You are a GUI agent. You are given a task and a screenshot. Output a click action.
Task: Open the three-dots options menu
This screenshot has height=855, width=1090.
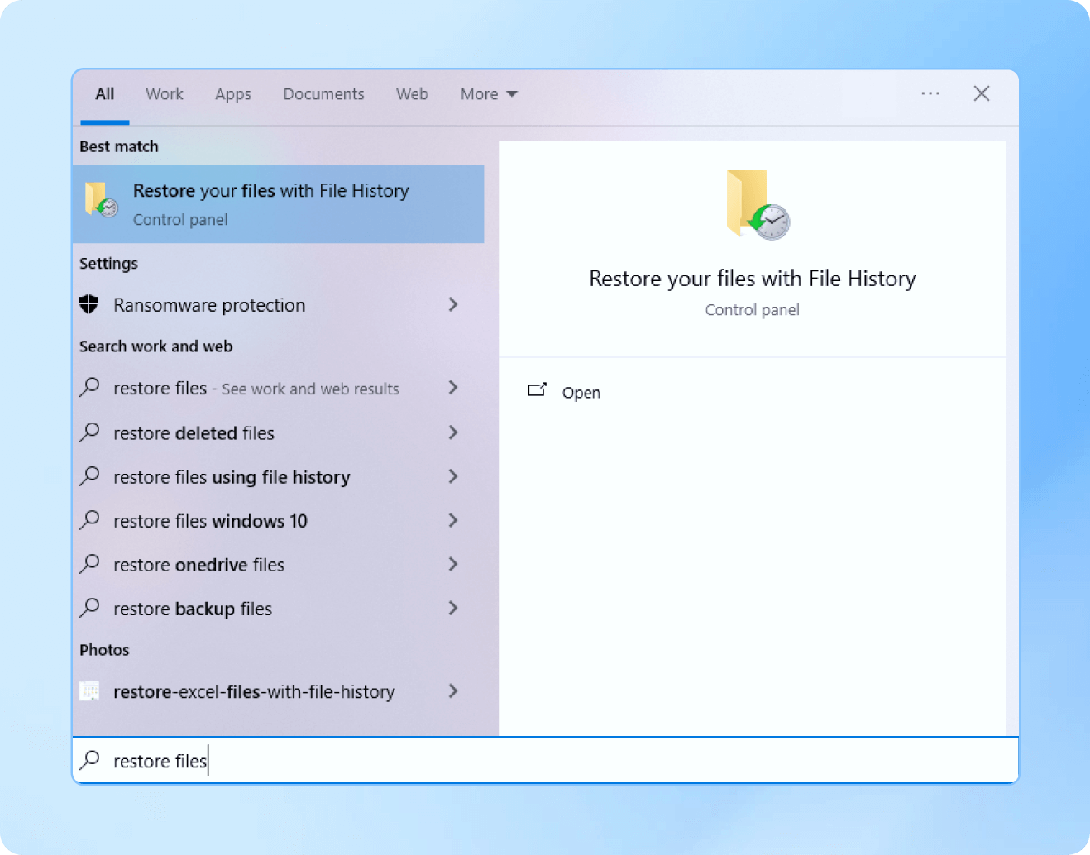coord(930,93)
